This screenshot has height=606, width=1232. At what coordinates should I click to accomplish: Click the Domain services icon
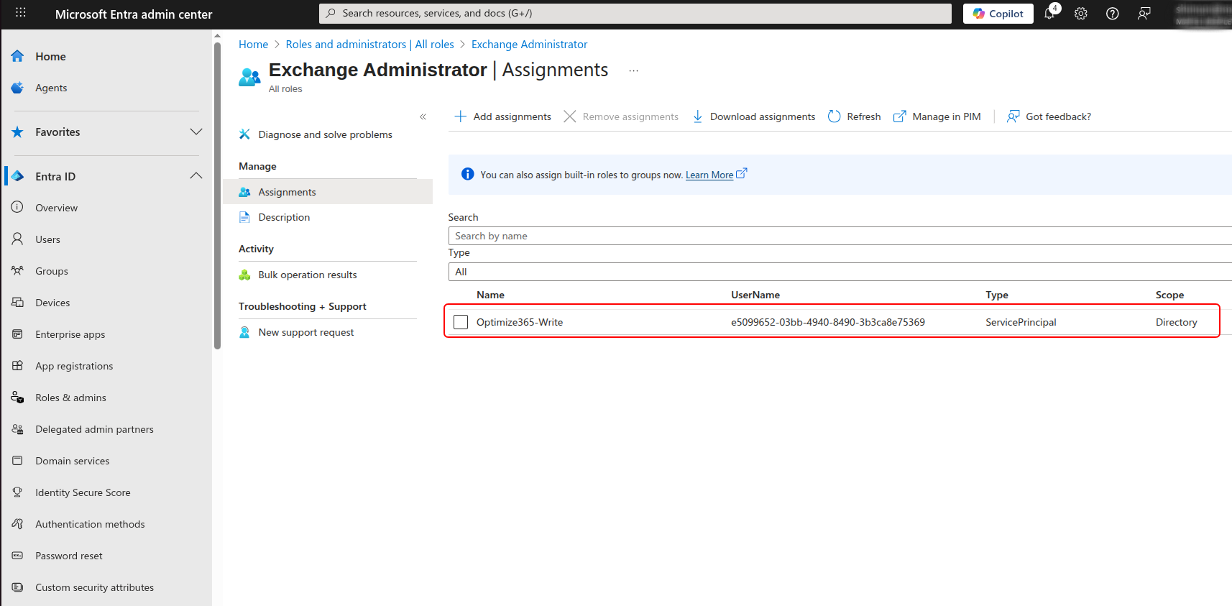click(17, 461)
